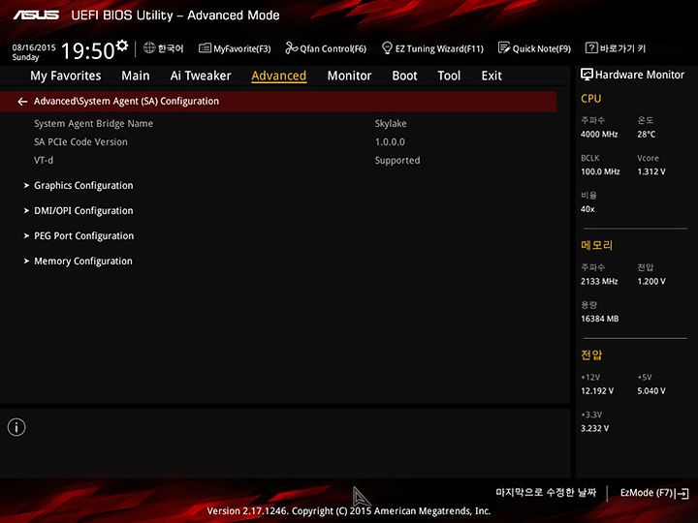This screenshot has width=698, height=523.
Task: Click the EZ Tuning lightbulb icon
Action: [x=387, y=47]
